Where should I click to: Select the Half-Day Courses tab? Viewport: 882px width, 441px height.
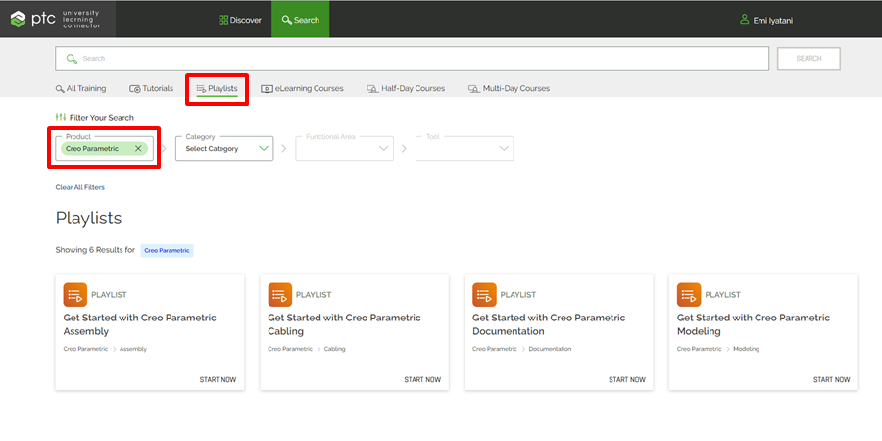coord(406,88)
